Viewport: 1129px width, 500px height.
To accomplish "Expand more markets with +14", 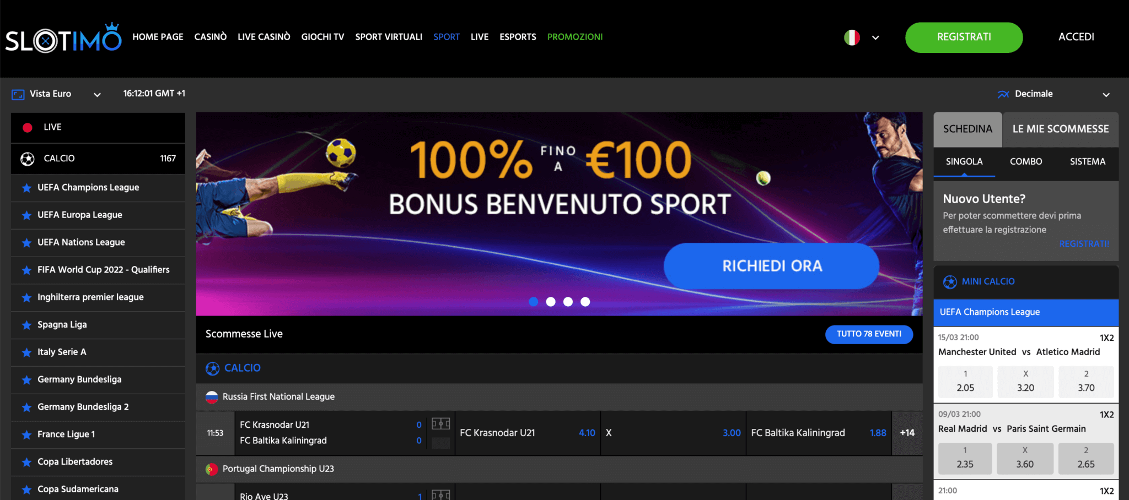I will 907,433.
